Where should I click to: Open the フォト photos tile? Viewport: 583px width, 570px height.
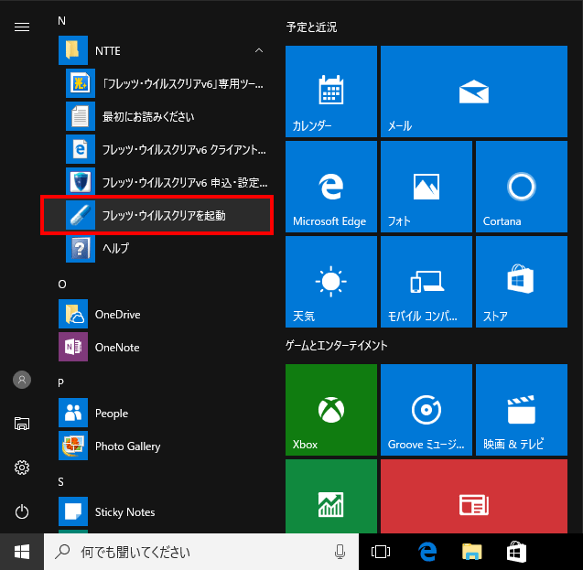point(426,186)
